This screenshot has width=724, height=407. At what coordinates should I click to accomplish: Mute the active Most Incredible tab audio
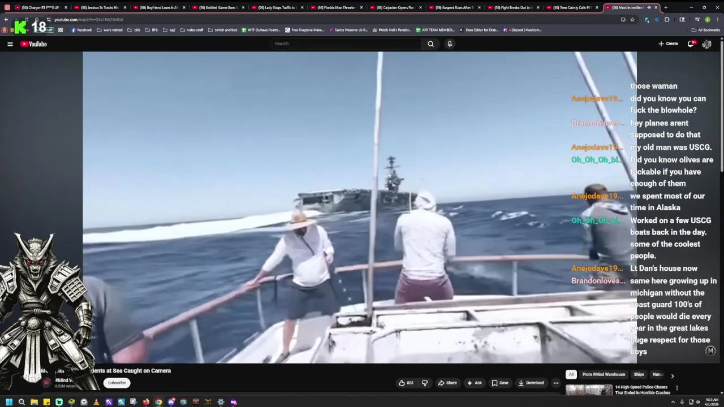[x=648, y=7]
